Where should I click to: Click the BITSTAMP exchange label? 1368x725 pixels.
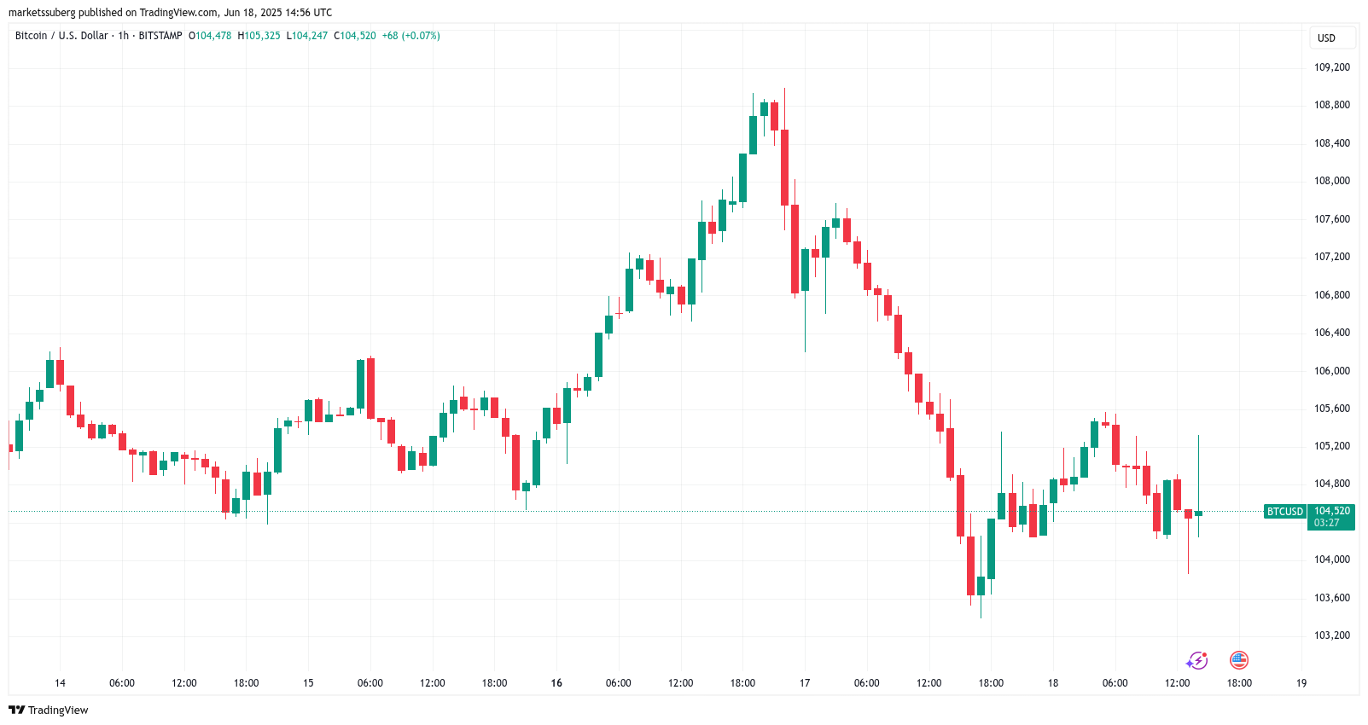pyautogui.click(x=160, y=36)
